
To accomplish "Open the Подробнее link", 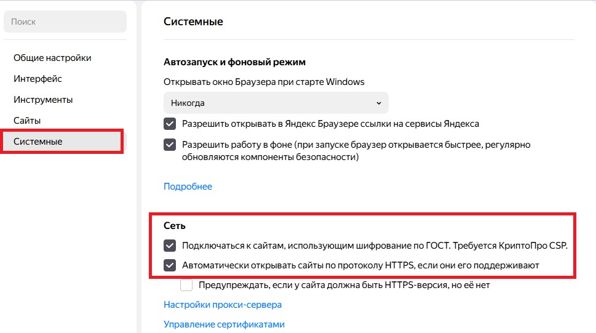I will [x=188, y=187].
